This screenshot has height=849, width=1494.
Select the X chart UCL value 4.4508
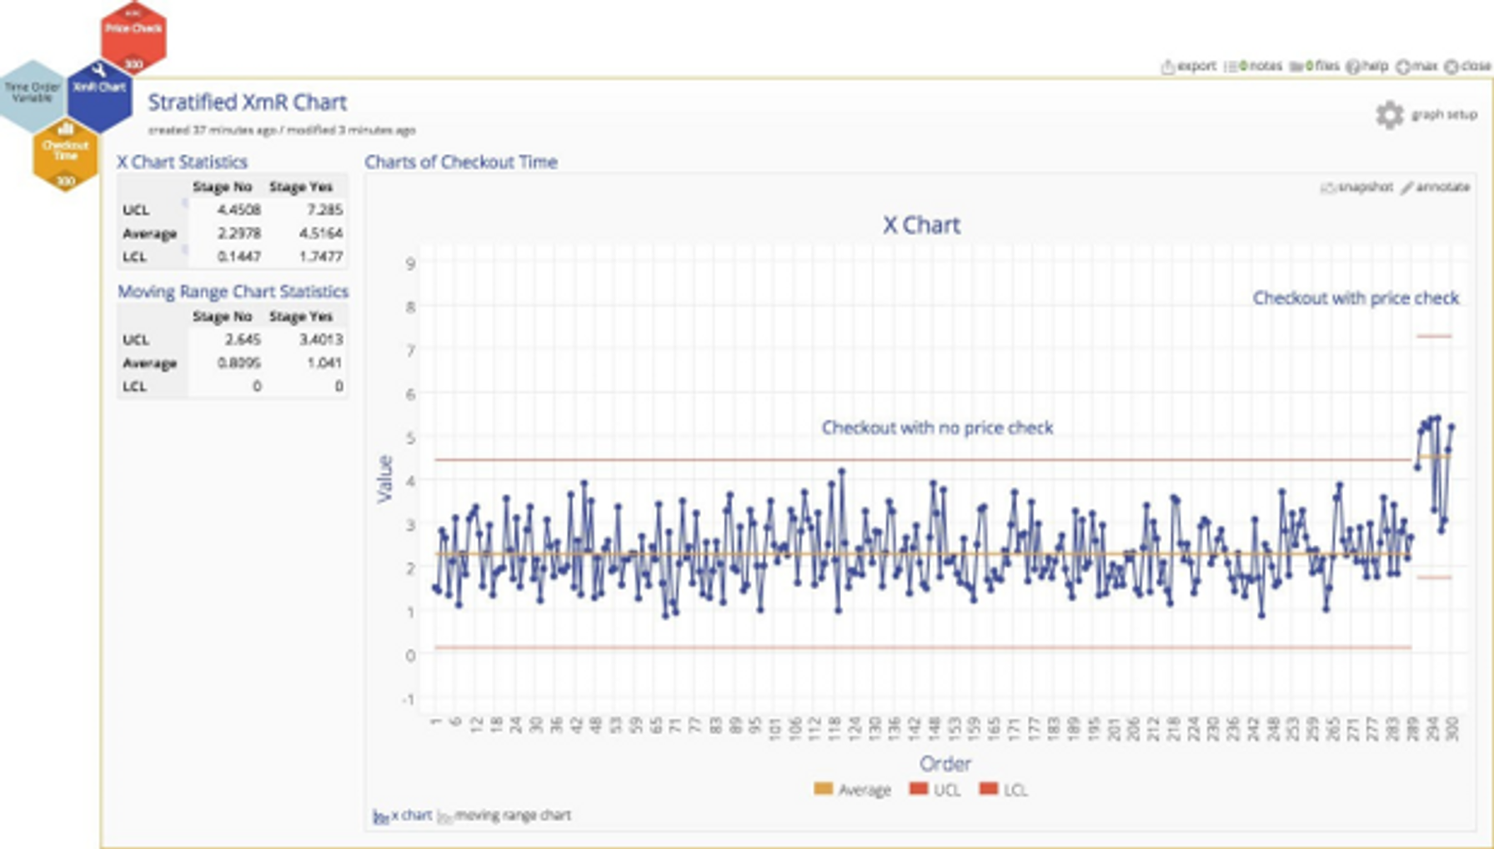238,210
